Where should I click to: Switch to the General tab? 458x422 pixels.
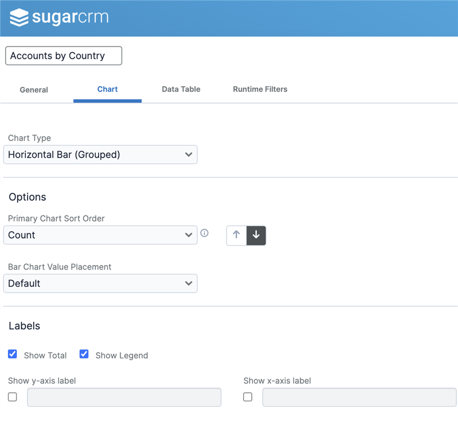pos(34,89)
